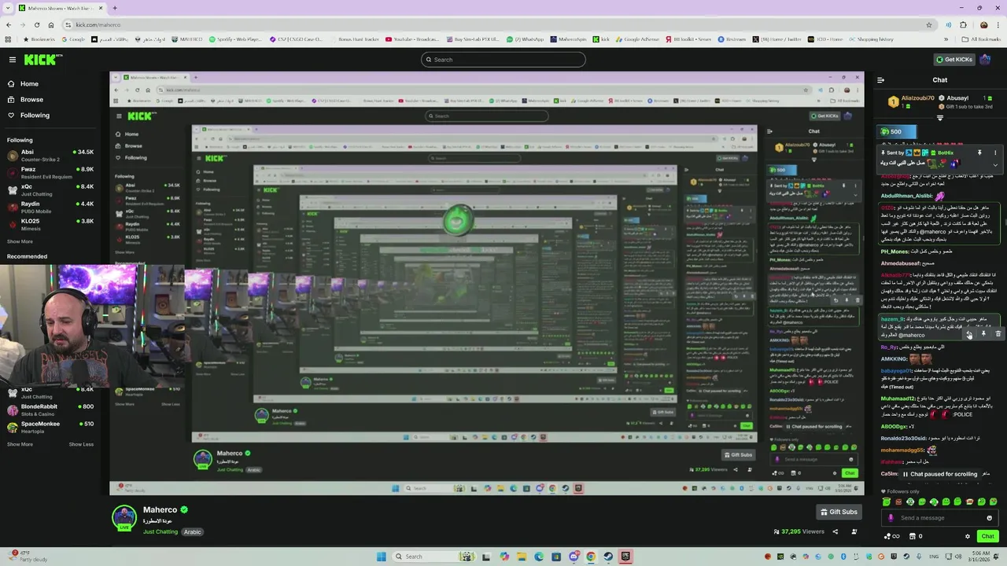Send message with the green Chat button

click(988, 536)
